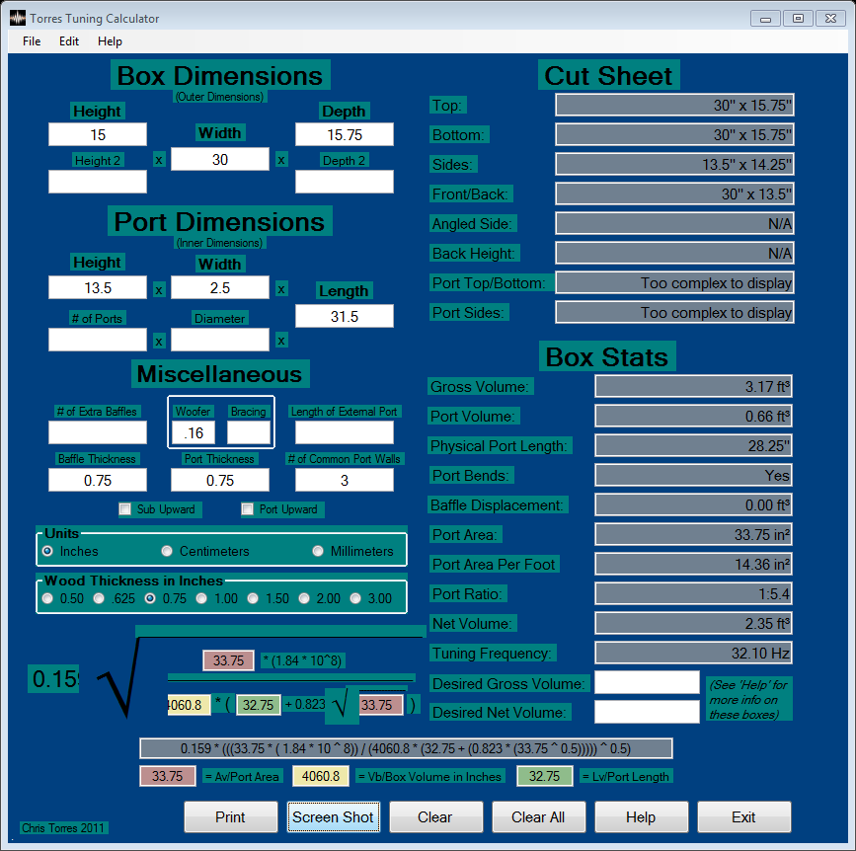Click the Port Sides cut sheet value

point(674,312)
